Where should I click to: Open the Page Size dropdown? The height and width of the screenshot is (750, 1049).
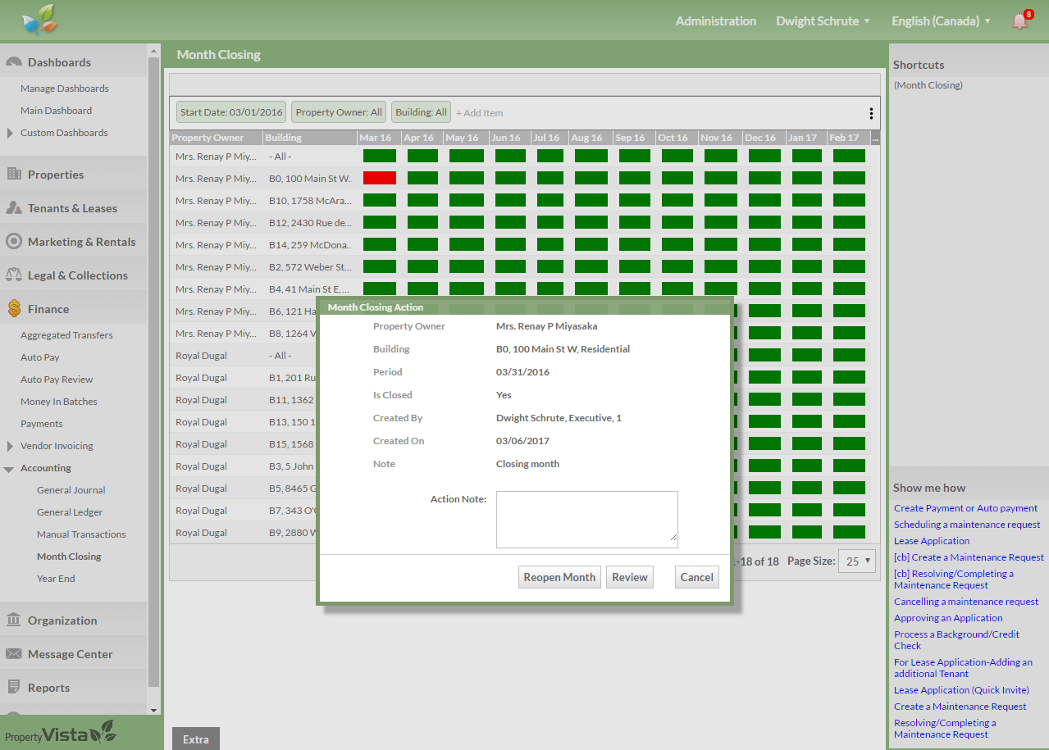[x=856, y=561]
